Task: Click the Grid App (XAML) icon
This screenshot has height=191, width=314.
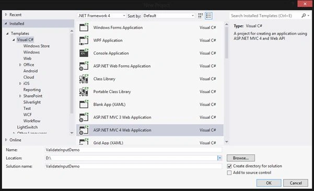Action: click(x=84, y=142)
